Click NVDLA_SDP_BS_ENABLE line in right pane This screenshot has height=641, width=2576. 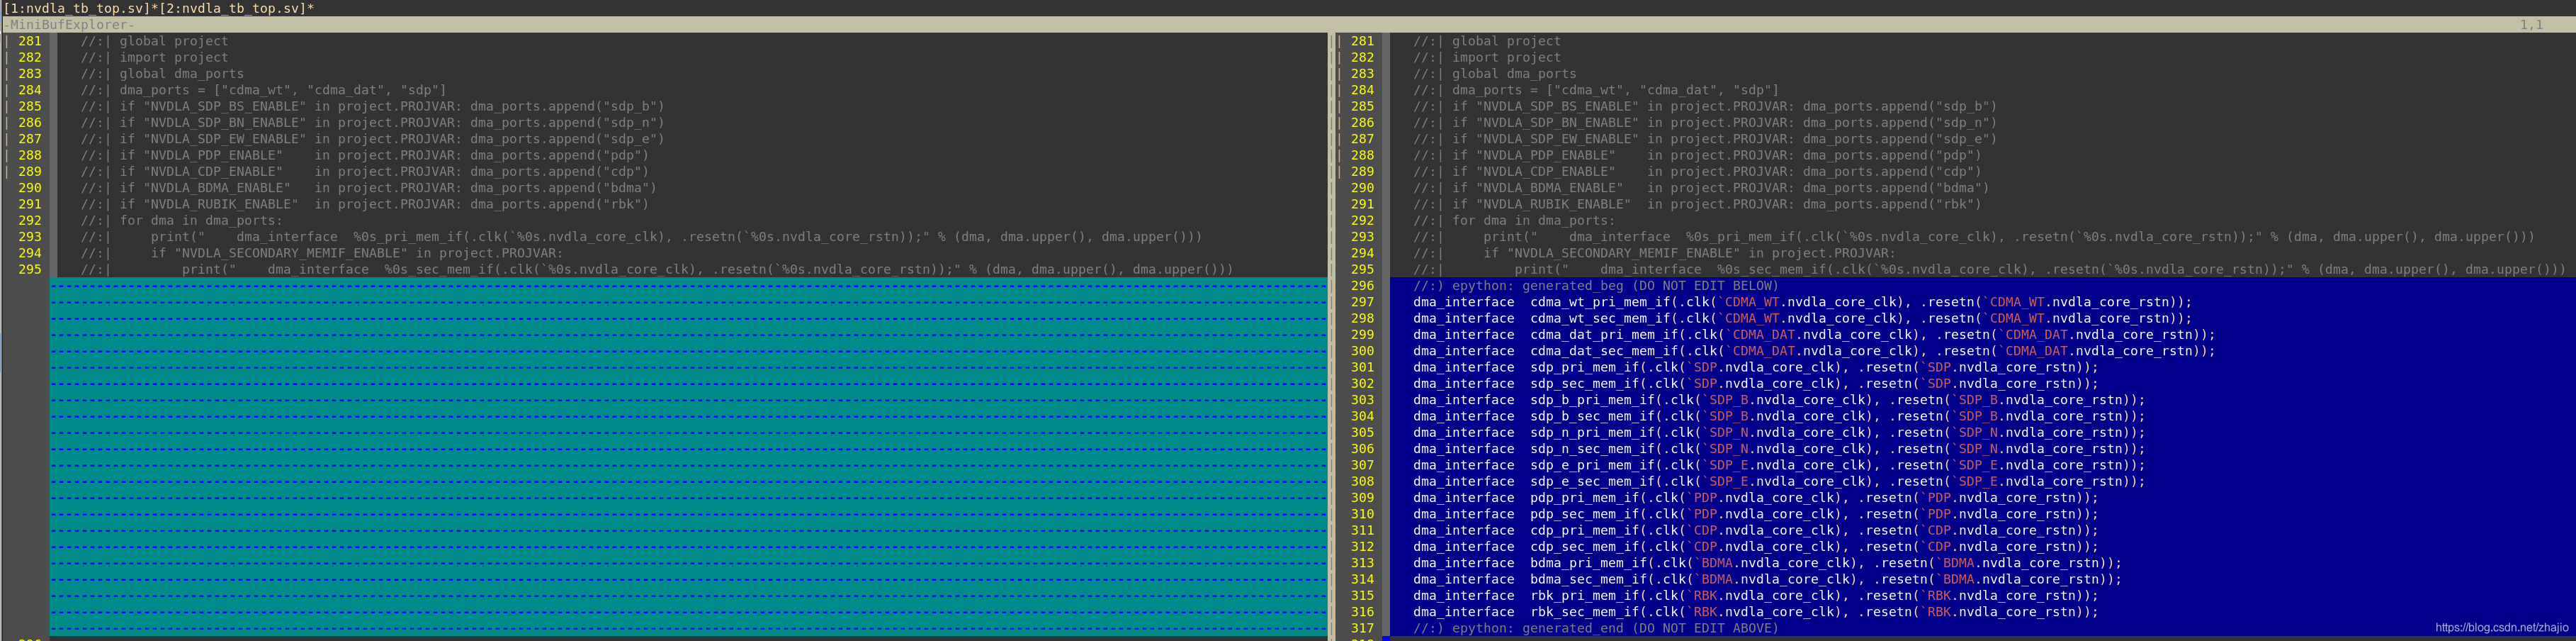pos(1705,106)
